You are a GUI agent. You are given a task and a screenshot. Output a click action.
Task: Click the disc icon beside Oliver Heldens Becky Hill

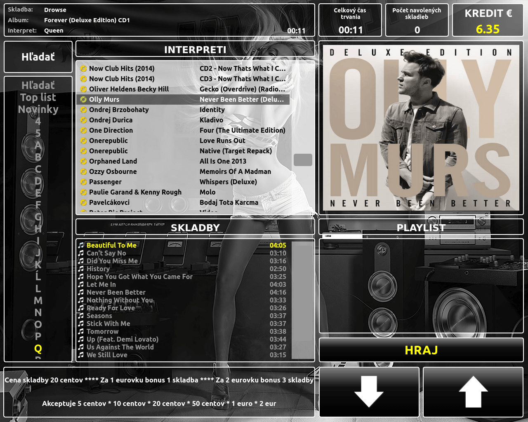click(x=83, y=89)
